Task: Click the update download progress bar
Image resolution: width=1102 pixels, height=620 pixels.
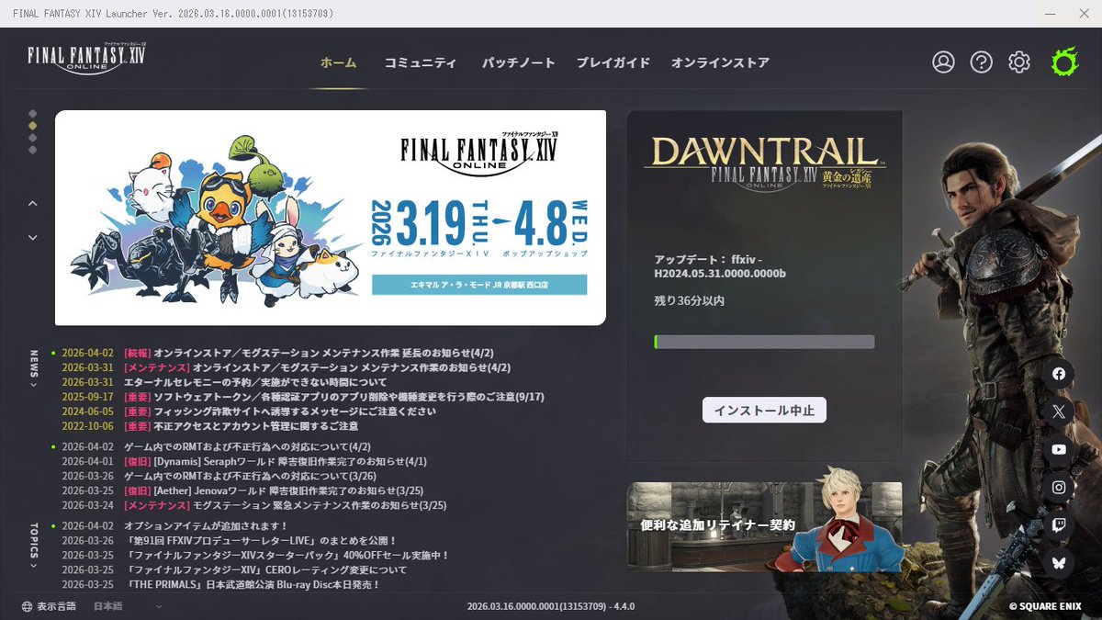Action: coord(764,342)
